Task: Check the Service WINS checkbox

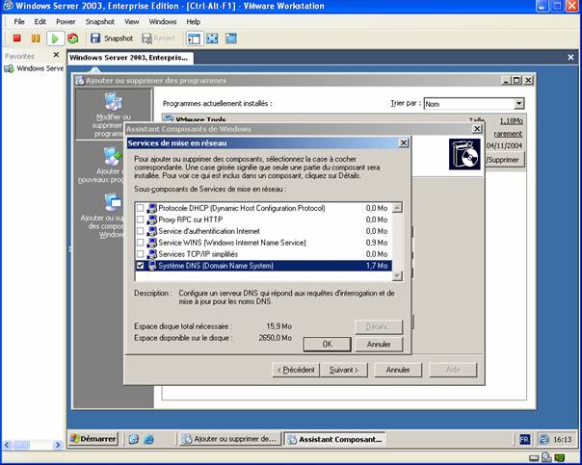Action: click(141, 243)
